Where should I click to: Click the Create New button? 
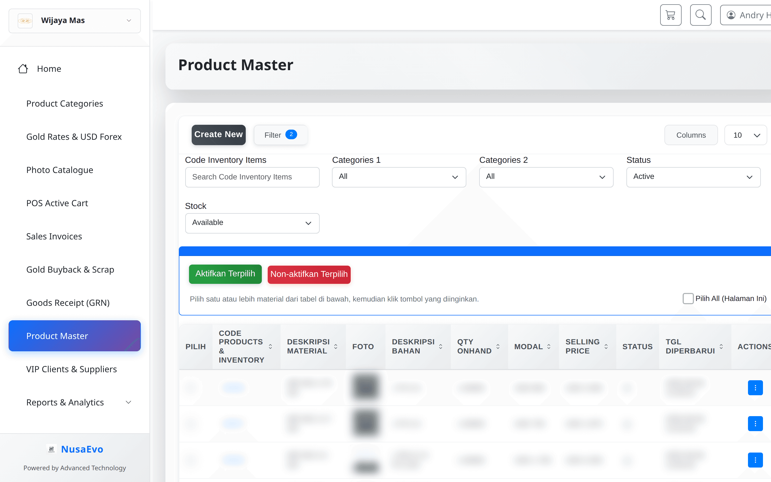[x=218, y=134]
